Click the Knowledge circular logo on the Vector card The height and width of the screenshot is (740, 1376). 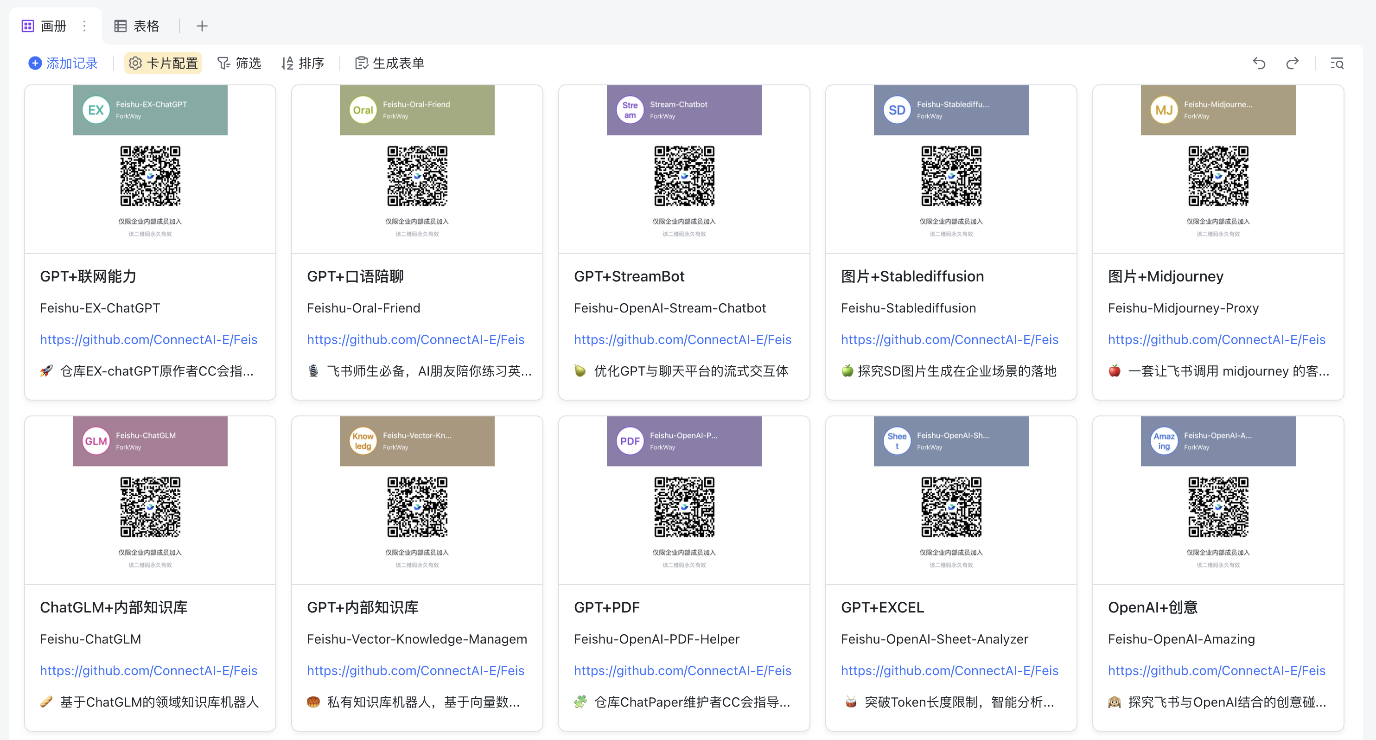(x=363, y=441)
